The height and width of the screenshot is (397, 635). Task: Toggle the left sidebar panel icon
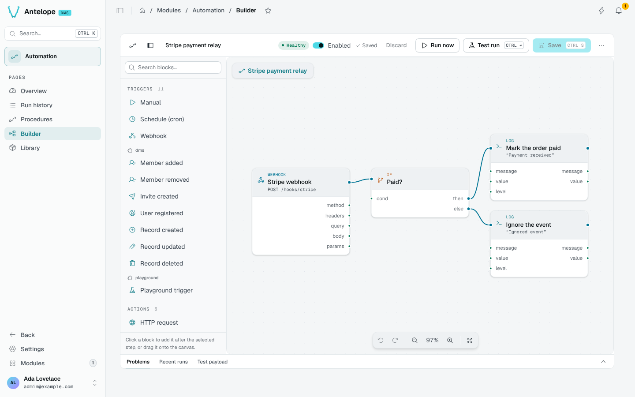pyautogui.click(x=120, y=11)
